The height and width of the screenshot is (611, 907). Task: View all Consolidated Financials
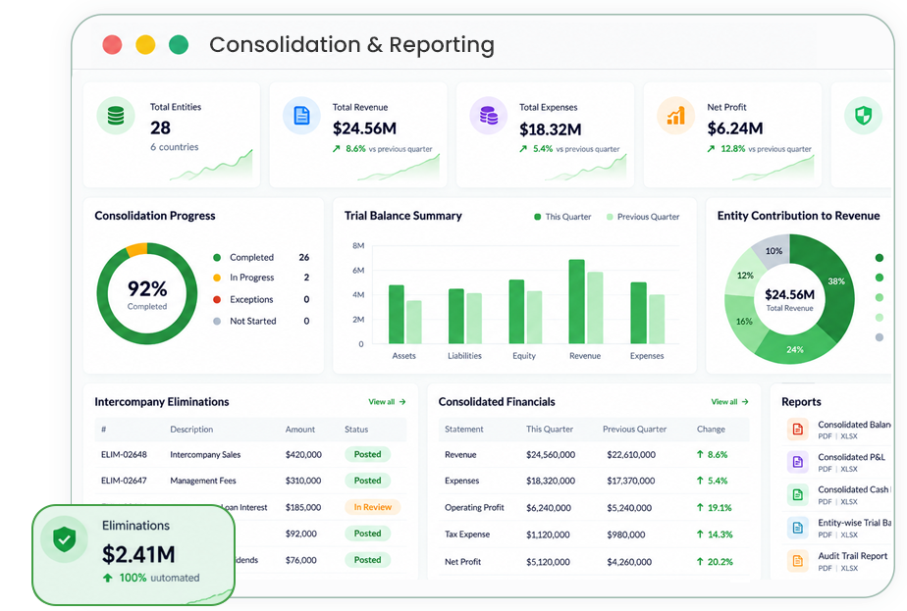click(x=729, y=402)
